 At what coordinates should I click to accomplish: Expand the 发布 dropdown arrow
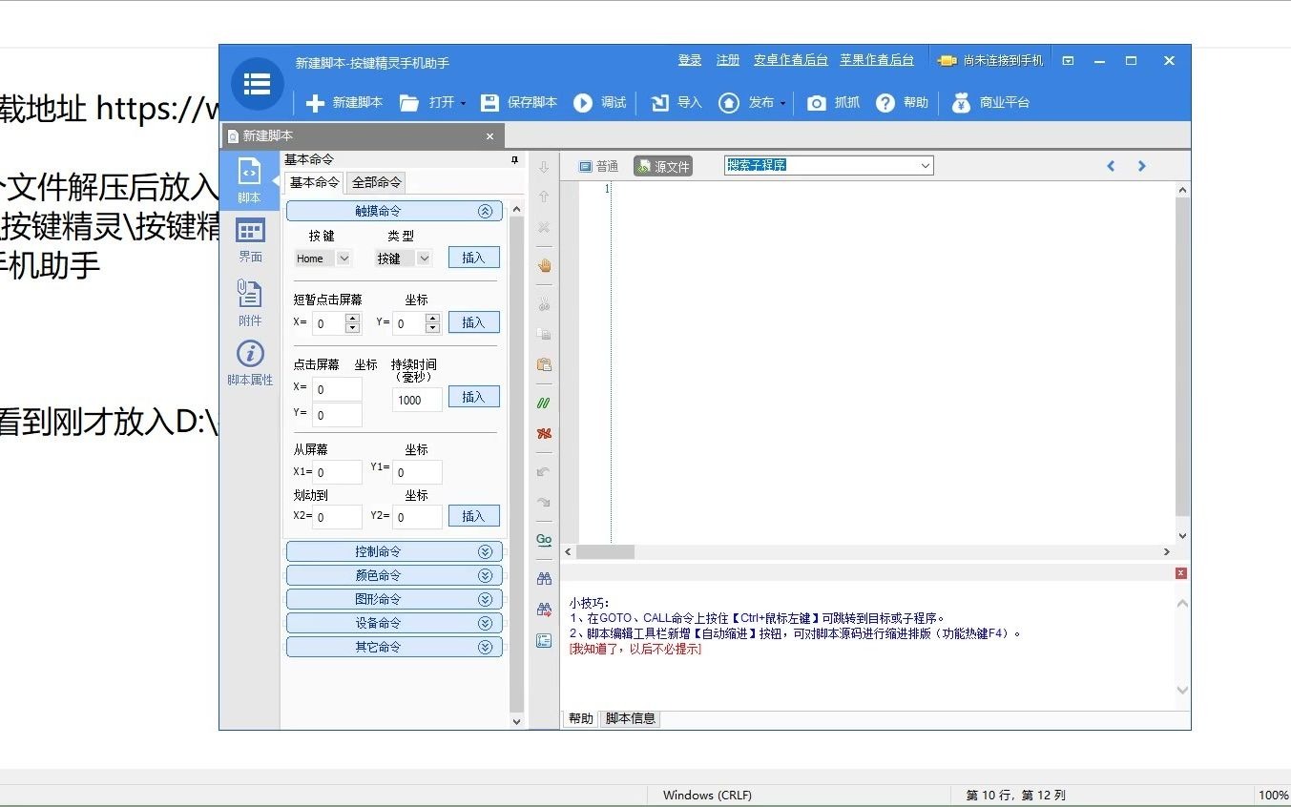click(x=782, y=103)
